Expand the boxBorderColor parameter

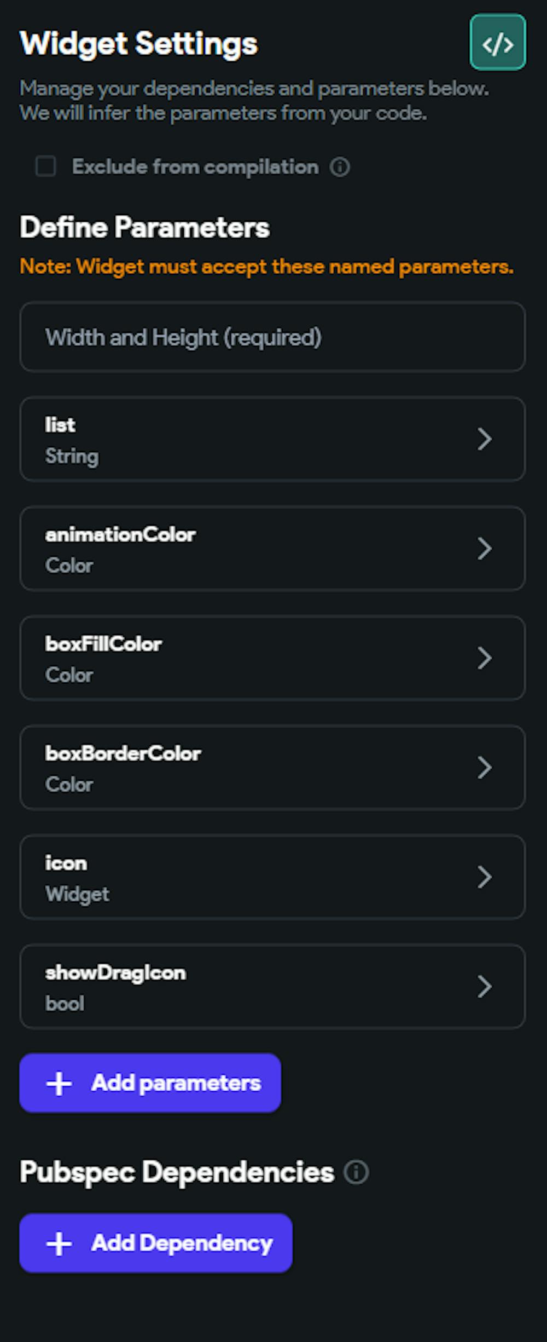(486, 767)
